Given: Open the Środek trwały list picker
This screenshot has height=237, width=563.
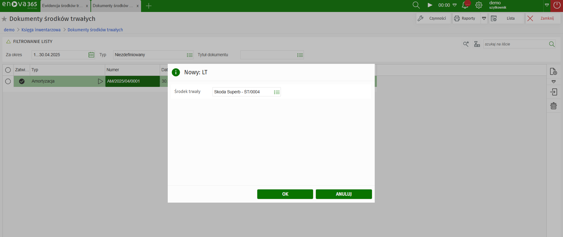Looking at the screenshot, I should (x=277, y=92).
